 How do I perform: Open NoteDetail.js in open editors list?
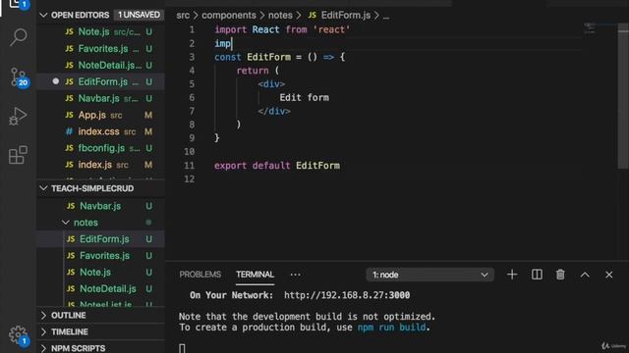(100, 65)
